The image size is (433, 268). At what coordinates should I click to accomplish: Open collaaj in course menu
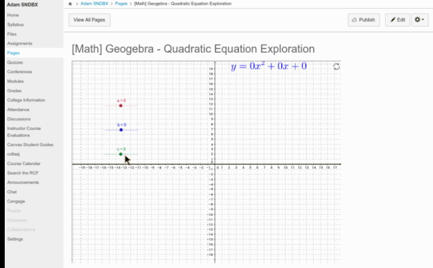pyautogui.click(x=14, y=154)
